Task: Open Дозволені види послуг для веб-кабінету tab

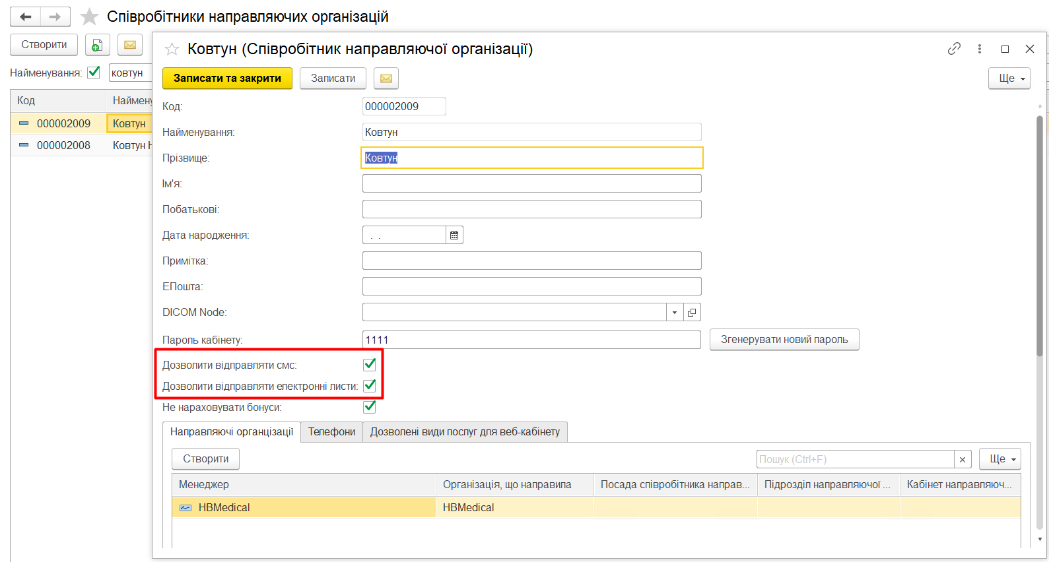Action: click(465, 432)
